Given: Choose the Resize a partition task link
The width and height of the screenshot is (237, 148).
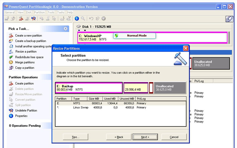Looking at the screenshot, I should coord(26,52).
